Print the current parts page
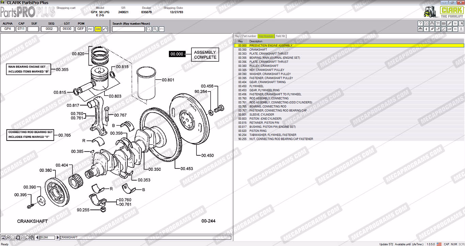The image size is (465, 246). [432, 23]
